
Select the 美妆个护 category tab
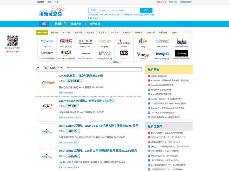(66, 33)
